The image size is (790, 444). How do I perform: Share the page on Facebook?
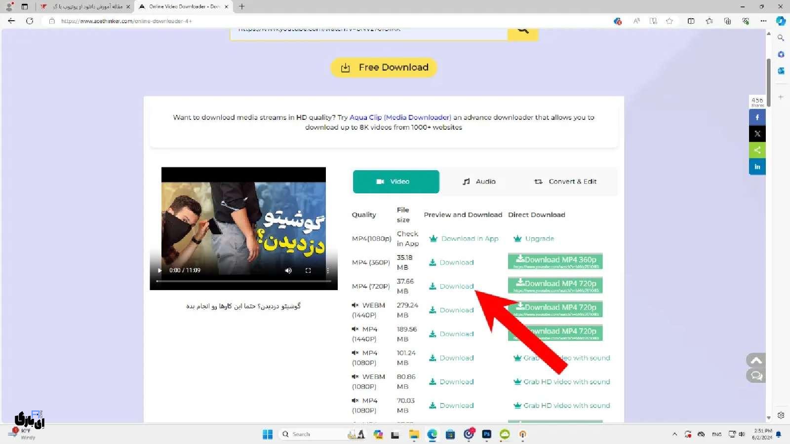tap(757, 117)
